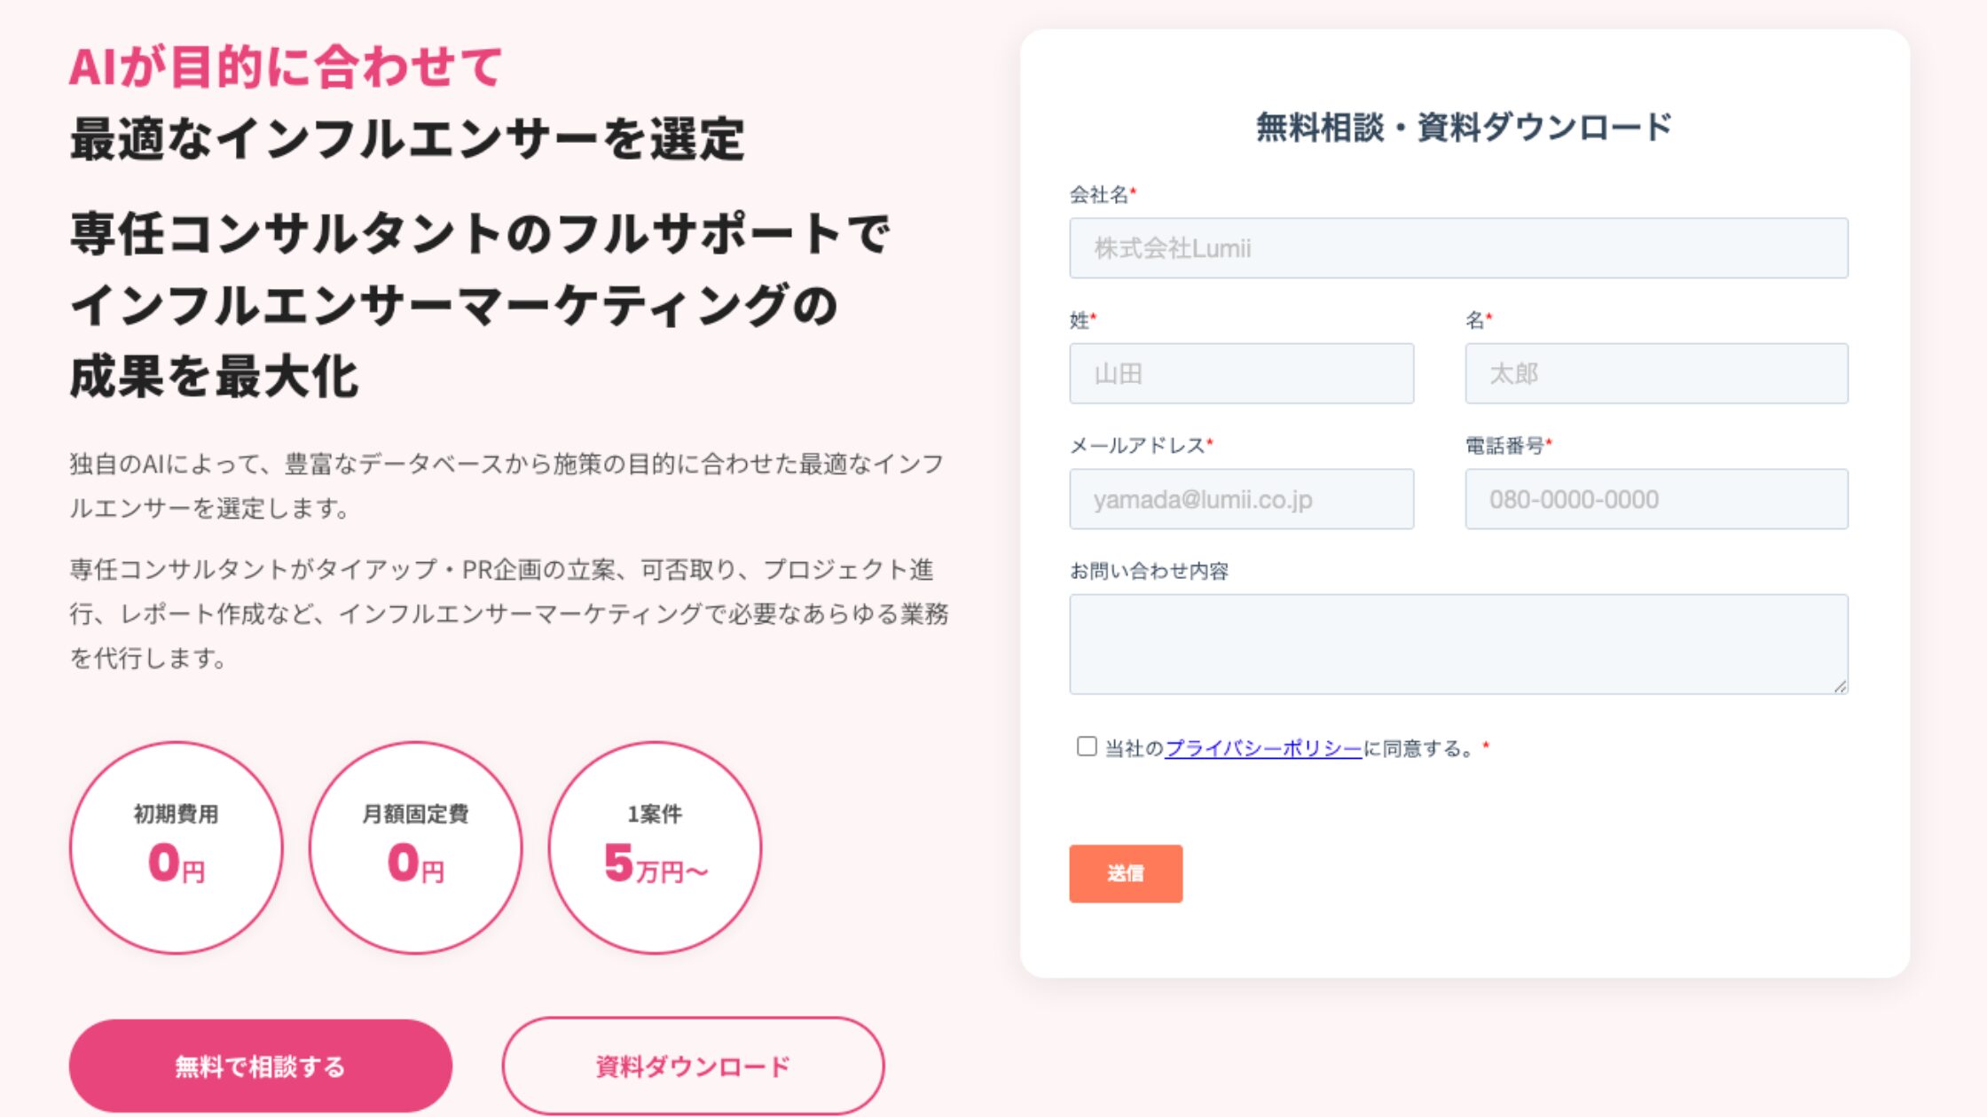This screenshot has width=1987, height=1117.
Task: Click the メールアドレス field label
Action: [1141, 445]
